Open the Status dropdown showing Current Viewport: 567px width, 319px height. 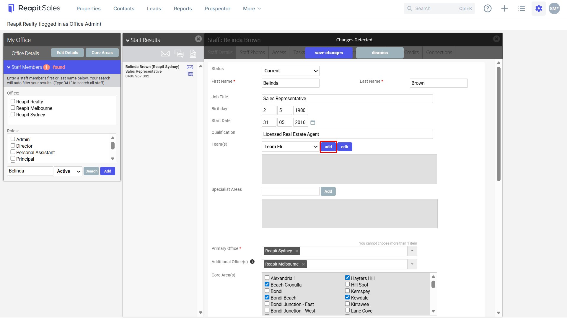290,71
